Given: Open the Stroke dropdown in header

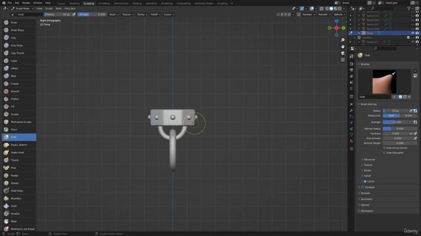Looking at the screenshot, I should tap(142, 14).
